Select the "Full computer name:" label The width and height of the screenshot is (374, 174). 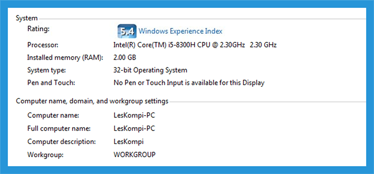pyautogui.click(x=59, y=129)
